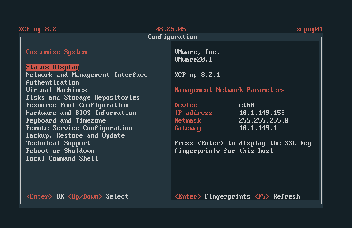
Task: Click the <Enter> Fingerprints hint
Action: 212,197
